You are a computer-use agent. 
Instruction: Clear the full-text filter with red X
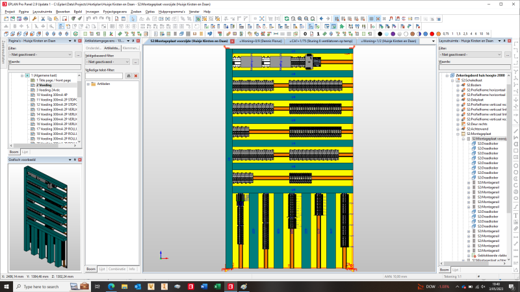tap(136, 76)
